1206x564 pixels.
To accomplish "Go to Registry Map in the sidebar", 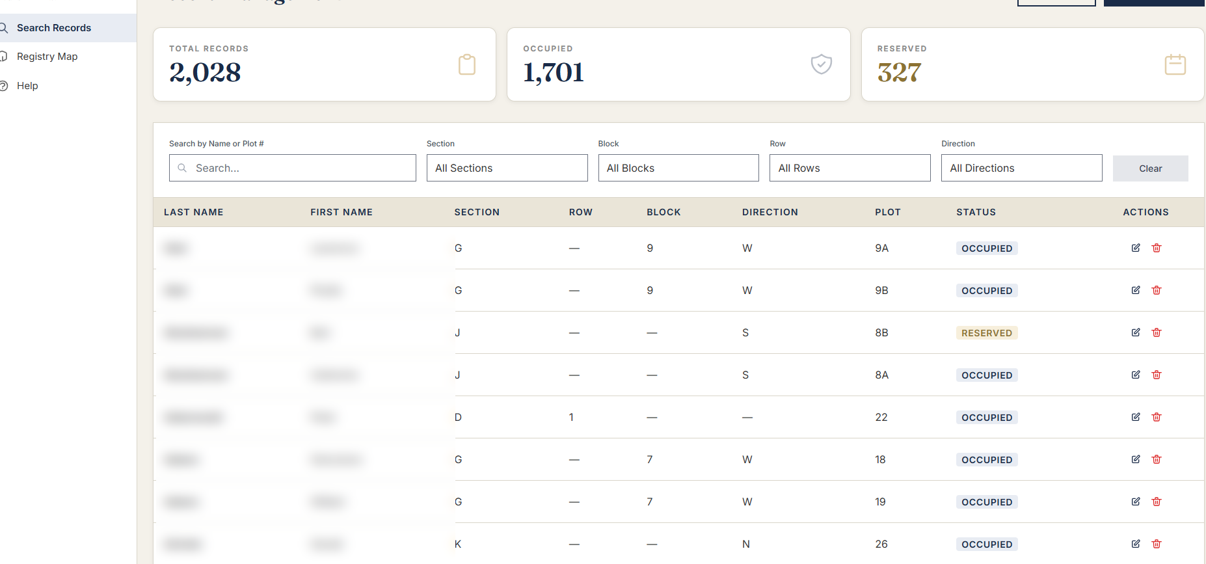I will point(47,57).
